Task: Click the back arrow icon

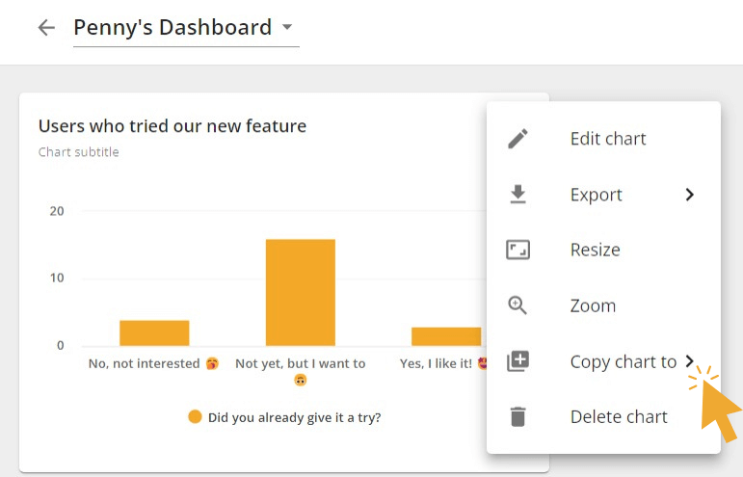Action: pos(46,28)
